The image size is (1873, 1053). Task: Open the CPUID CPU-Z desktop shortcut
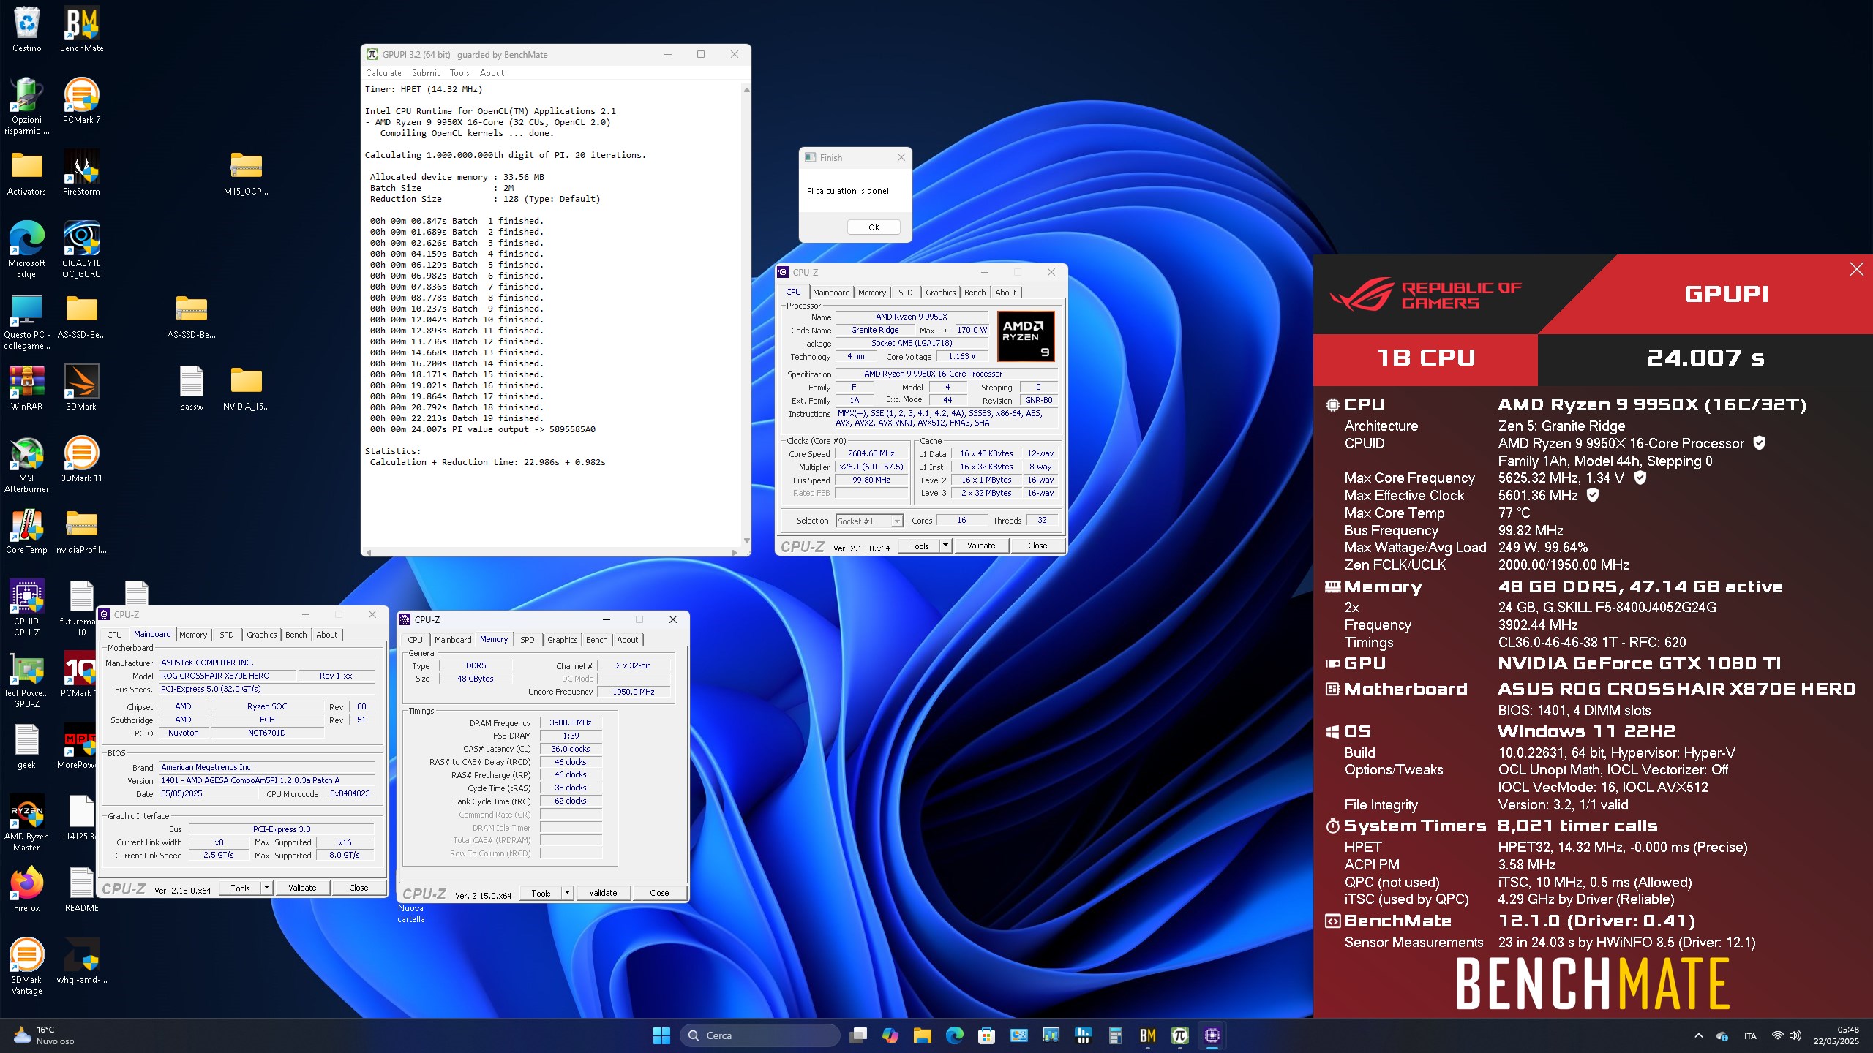[x=26, y=608]
